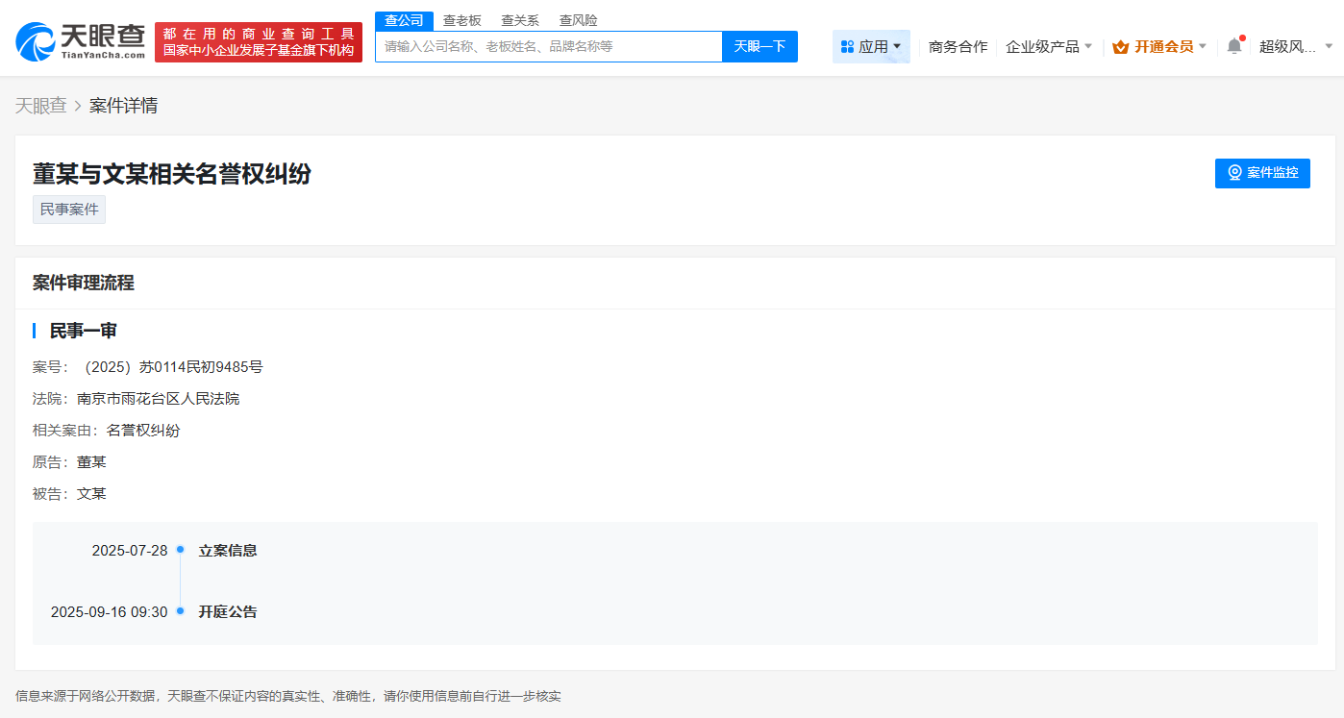Click the 天眼一下 search button
Screen dimensions: 1344x718
759,45
